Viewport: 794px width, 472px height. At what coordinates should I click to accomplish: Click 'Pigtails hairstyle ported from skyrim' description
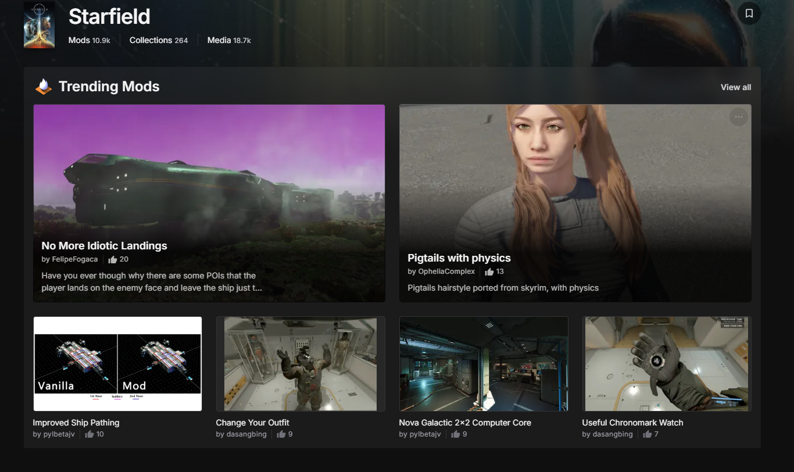click(503, 288)
